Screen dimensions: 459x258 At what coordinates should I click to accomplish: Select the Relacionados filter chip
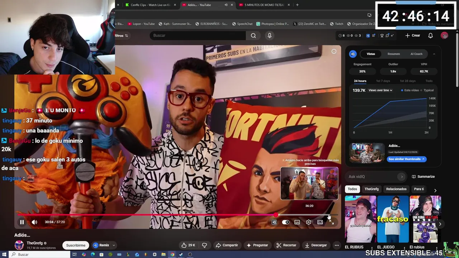pos(396,189)
